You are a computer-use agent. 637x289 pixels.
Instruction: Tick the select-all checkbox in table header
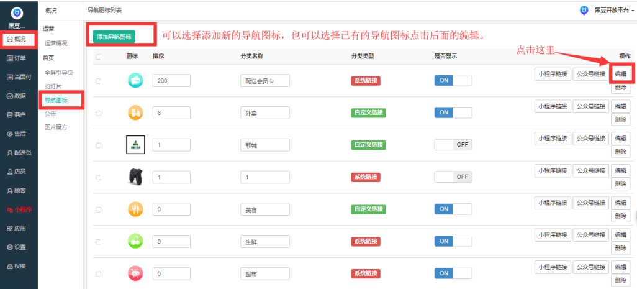click(98, 57)
